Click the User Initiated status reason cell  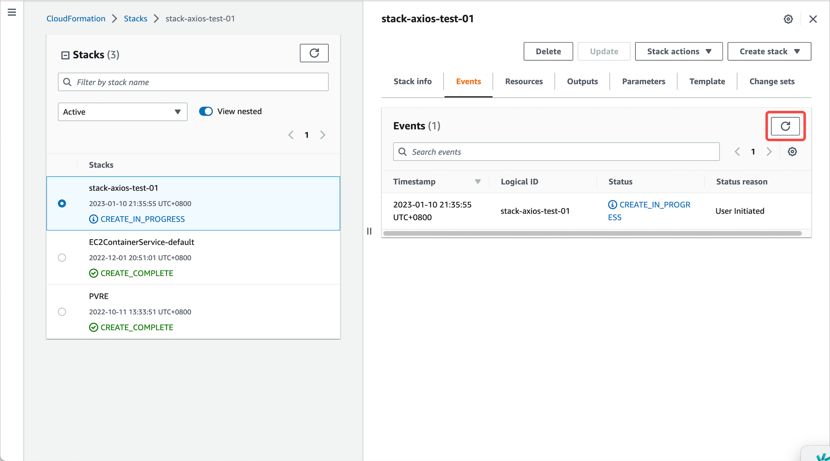coord(740,211)
